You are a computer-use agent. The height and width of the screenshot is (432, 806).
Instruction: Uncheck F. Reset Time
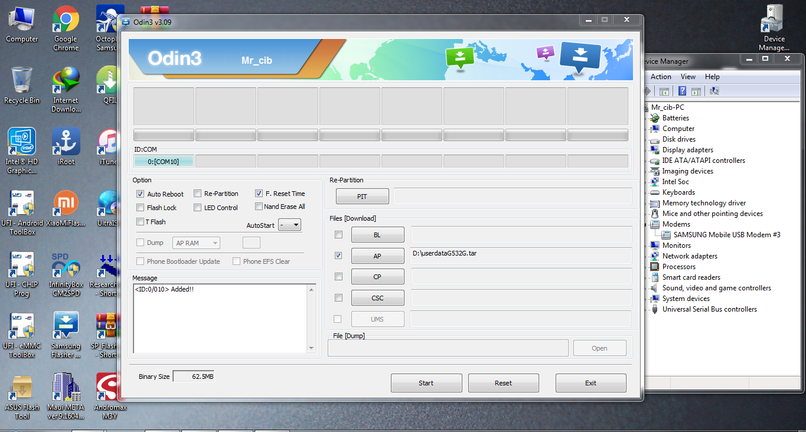tap(259, 193)
